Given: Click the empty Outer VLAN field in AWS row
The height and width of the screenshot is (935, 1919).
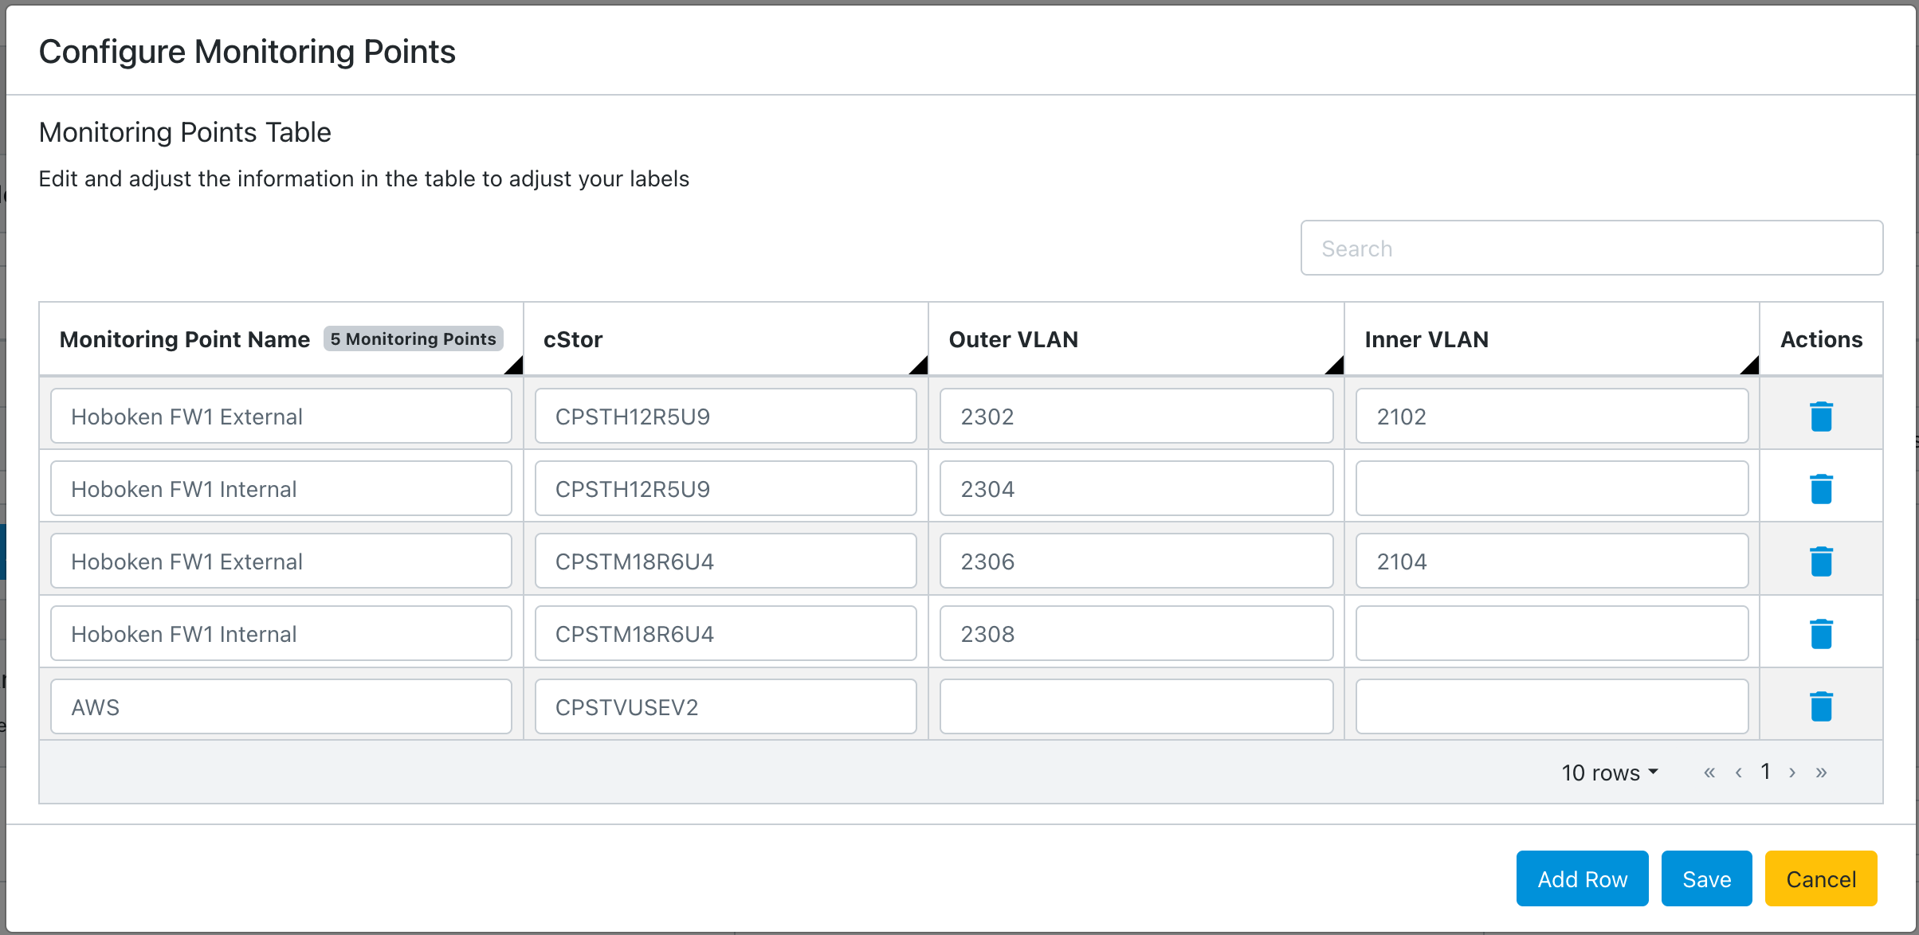Looking at the screenshot, I should click(1136, 706).
